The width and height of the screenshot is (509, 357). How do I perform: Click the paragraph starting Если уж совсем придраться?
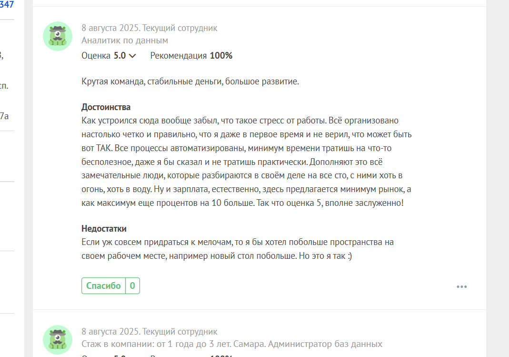[237, 249]
